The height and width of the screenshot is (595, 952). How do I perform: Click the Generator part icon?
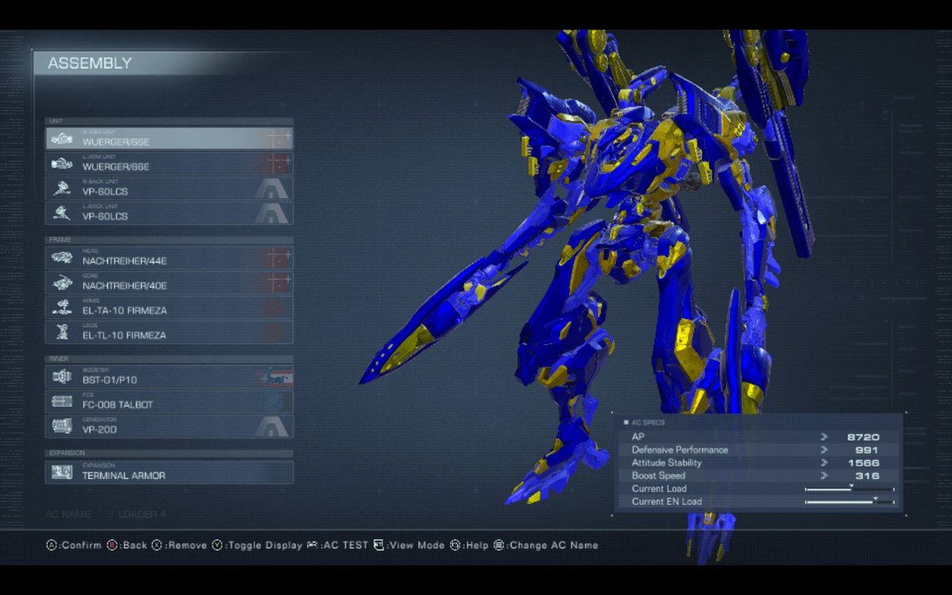tap(62, 427)
